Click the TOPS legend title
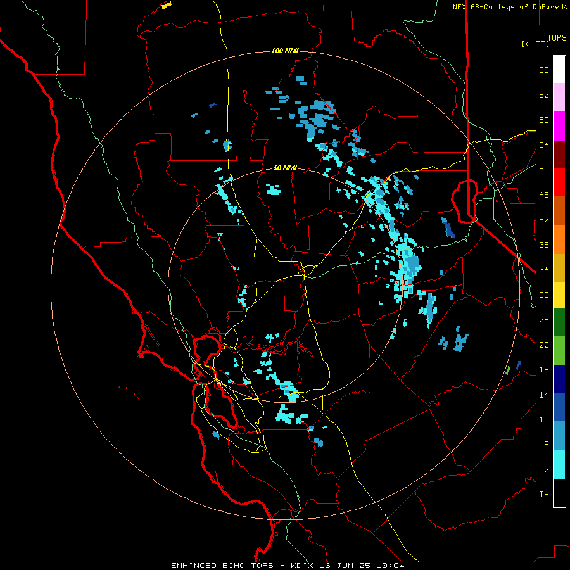The height and width of the screenshot is (570, 570). point(557,38)
